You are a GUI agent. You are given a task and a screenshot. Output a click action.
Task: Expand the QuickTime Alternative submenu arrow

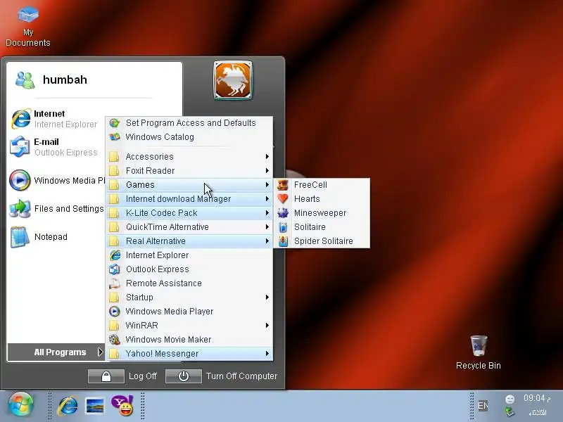click(267, 226)
